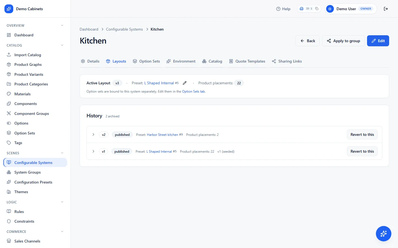Open the Demo User account menu

[350, 9]
